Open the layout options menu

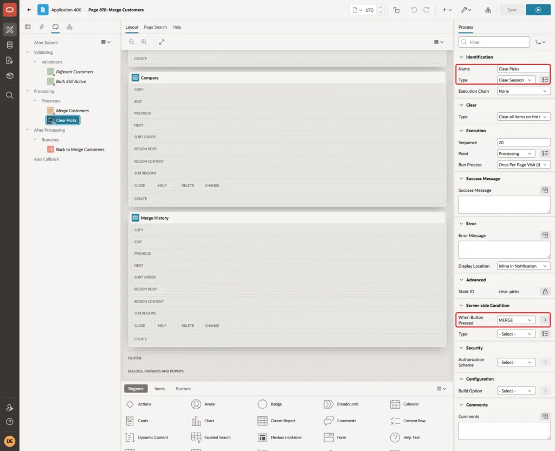click(438, 42)
